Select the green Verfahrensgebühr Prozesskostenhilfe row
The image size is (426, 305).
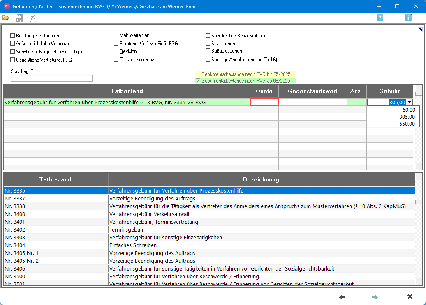point(127,102)
